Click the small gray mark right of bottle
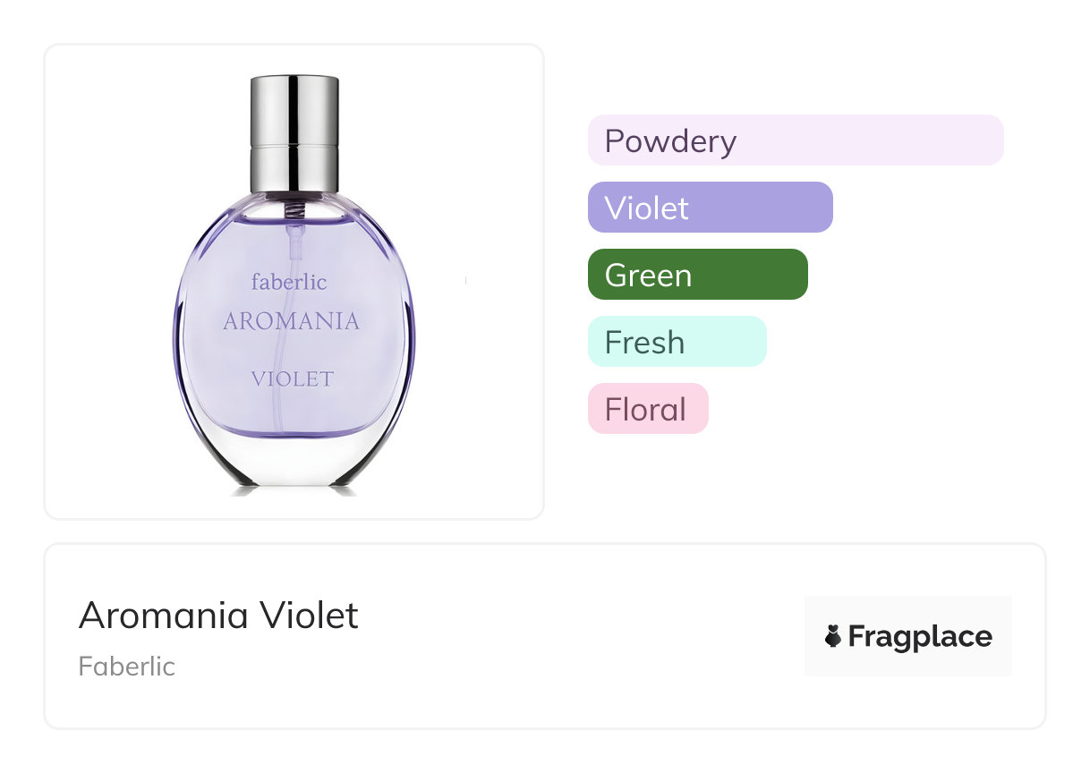 click(466, 281)
